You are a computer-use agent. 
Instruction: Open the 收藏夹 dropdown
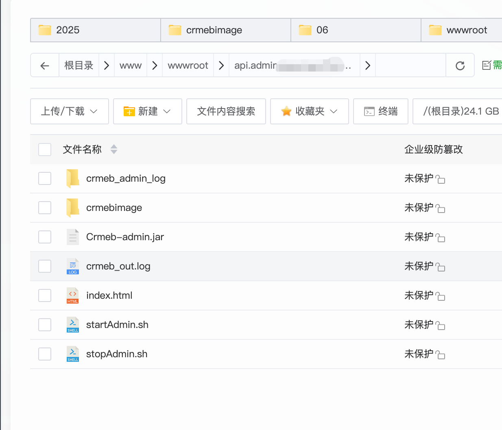310,111
